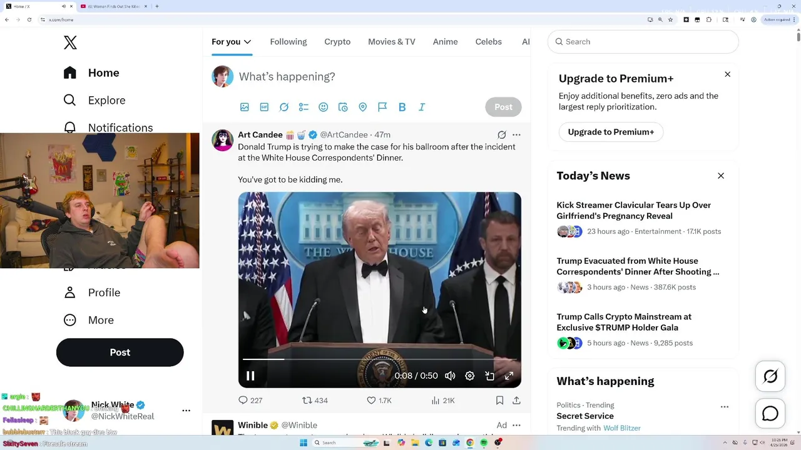Reply to Art Candee post (227)
801x450 pixels.
(250, 401)
